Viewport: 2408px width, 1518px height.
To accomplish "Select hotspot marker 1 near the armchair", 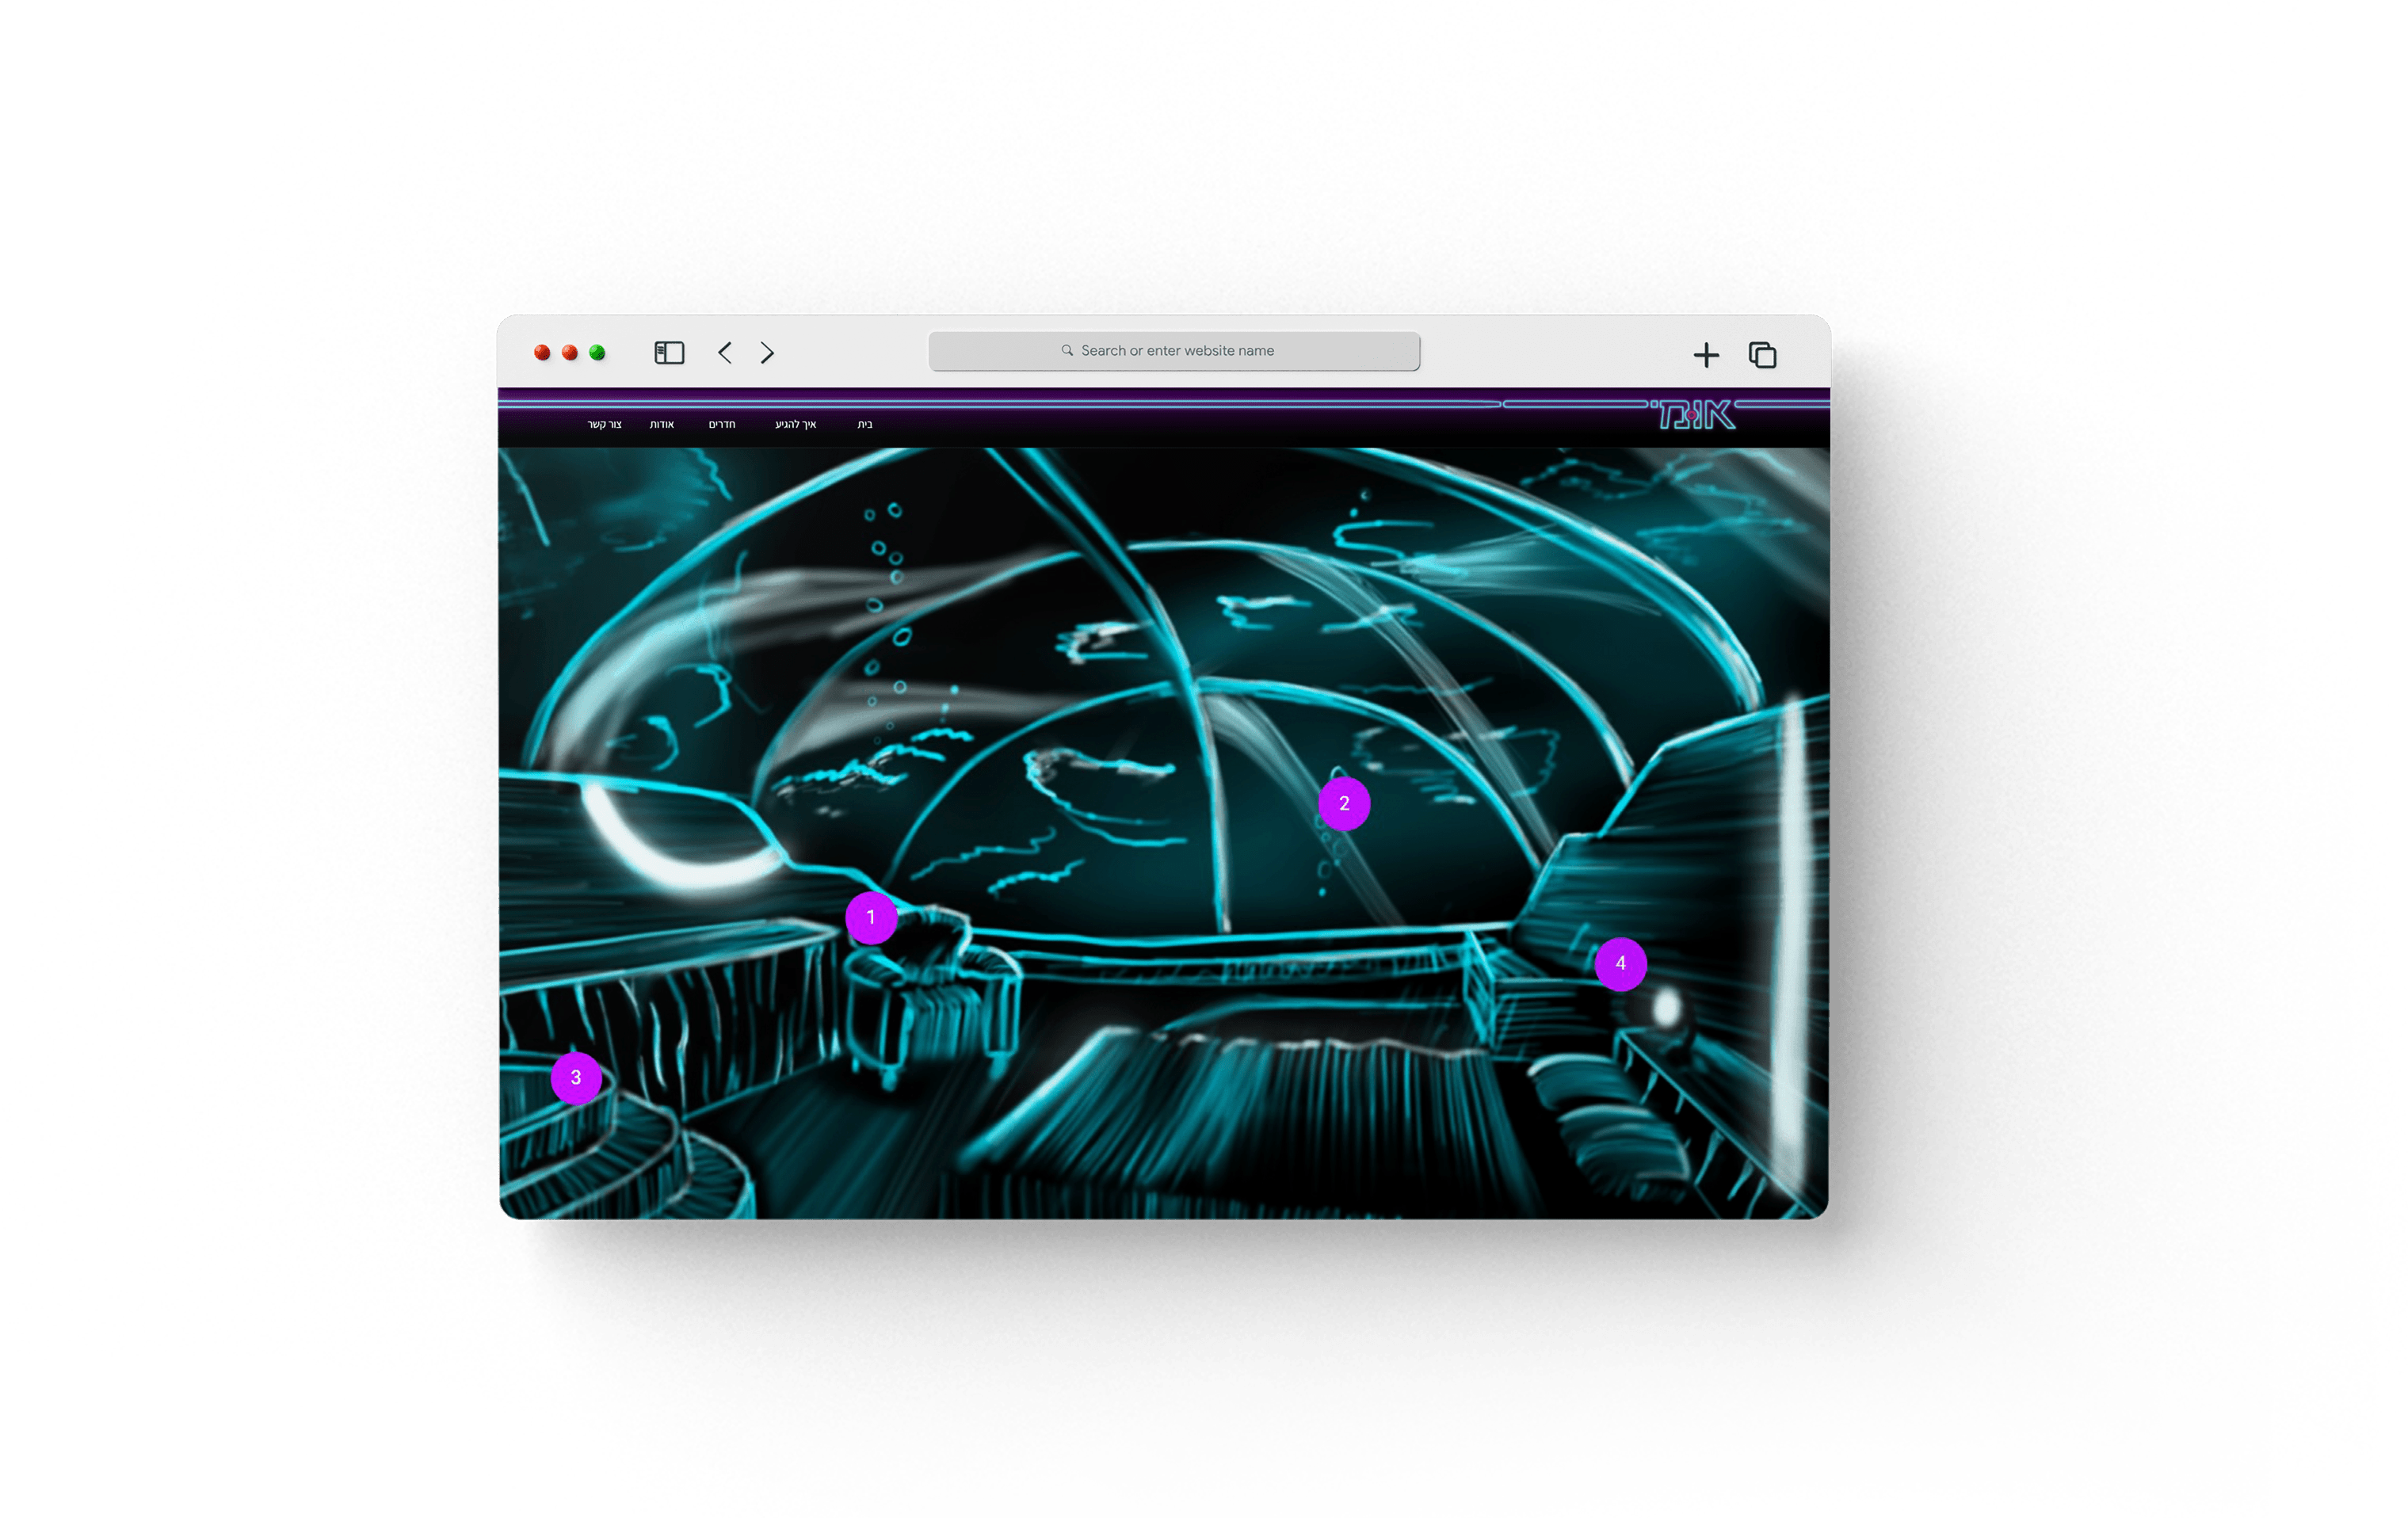I will click(870, 918).
